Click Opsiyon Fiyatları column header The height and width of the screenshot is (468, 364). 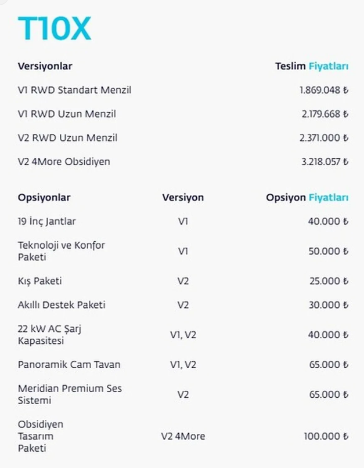coord(307,197)
